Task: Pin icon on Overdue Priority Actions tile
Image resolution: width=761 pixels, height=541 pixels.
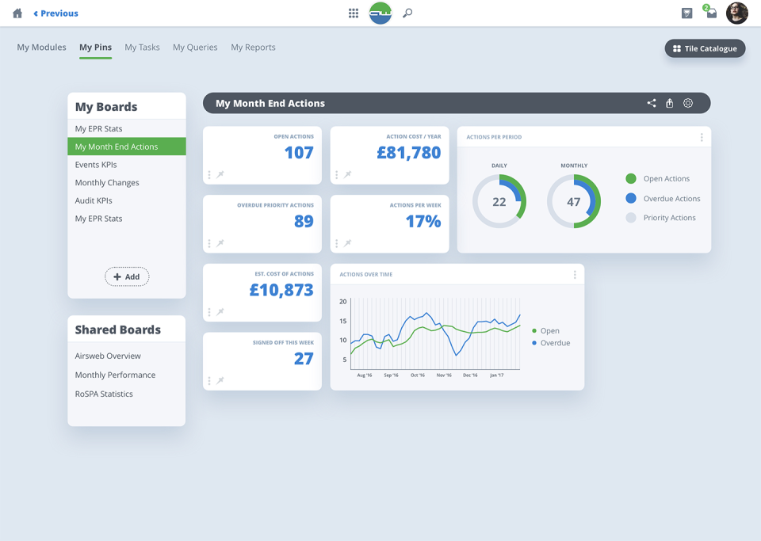Action: pos(220,243)
